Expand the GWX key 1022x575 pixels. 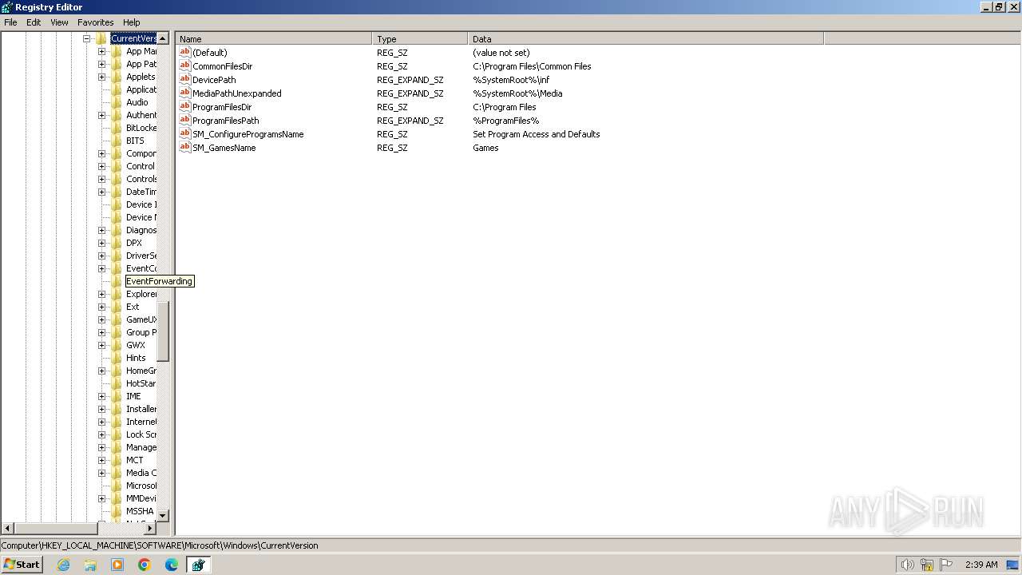tap(101, 345)
